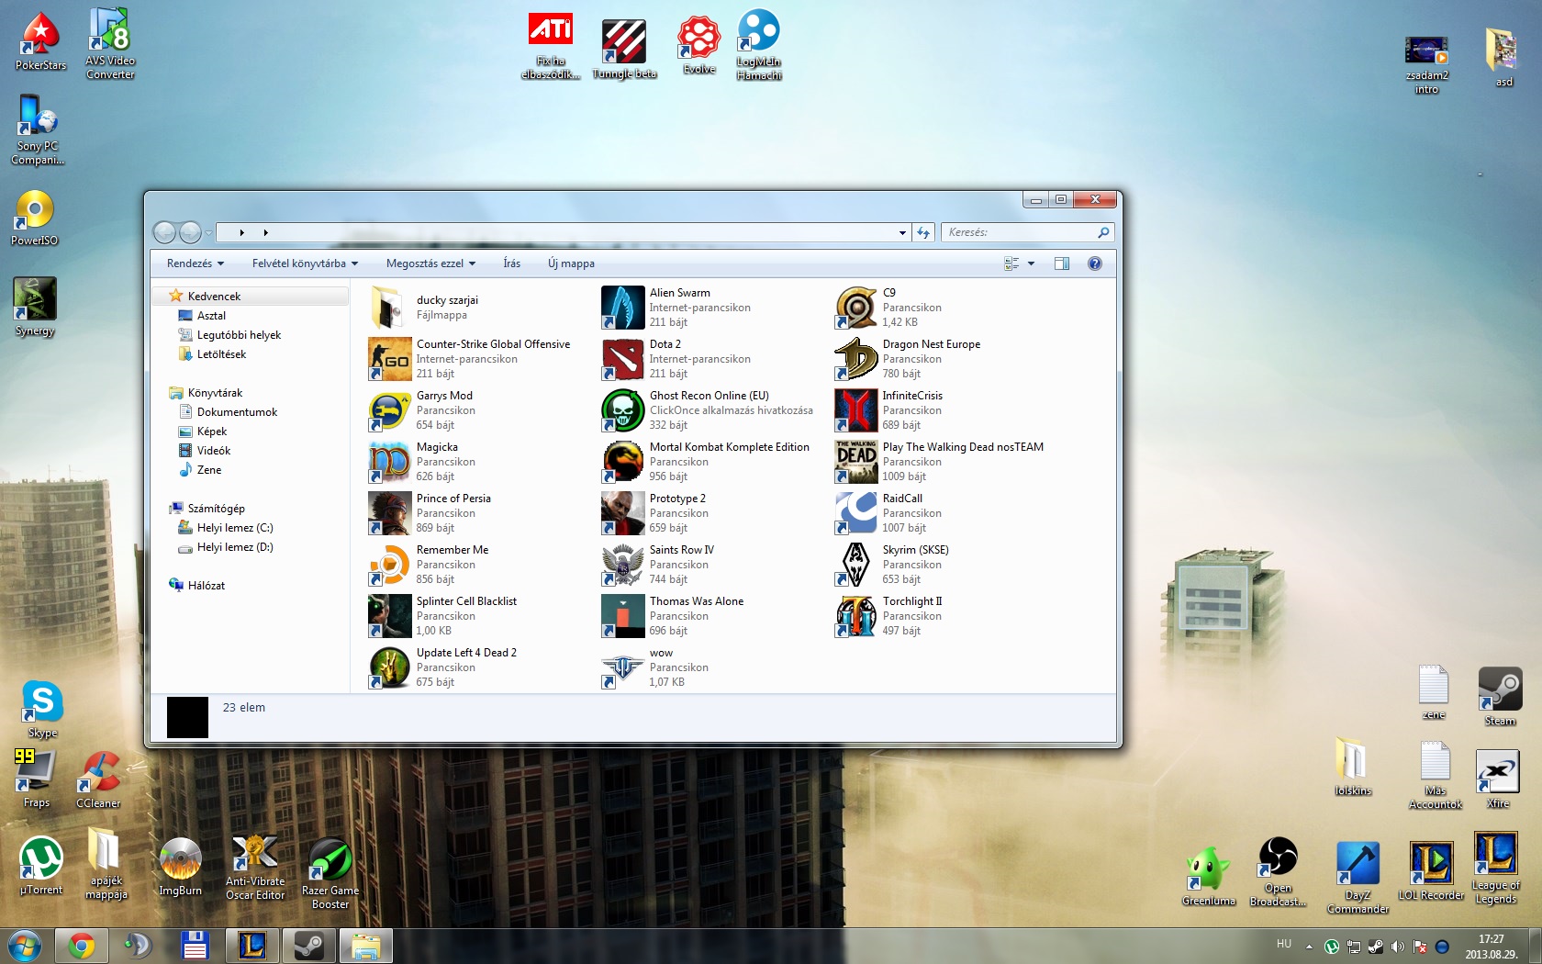Select the Prince of Persia icon

(389, 513)
